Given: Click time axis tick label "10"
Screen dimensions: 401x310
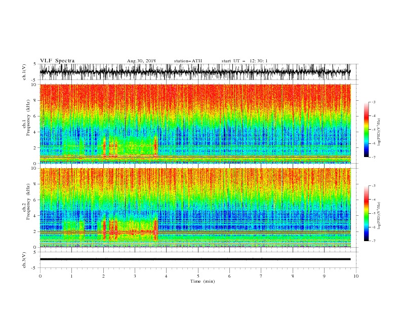Looking at the screenshot, I should (356, 276).
